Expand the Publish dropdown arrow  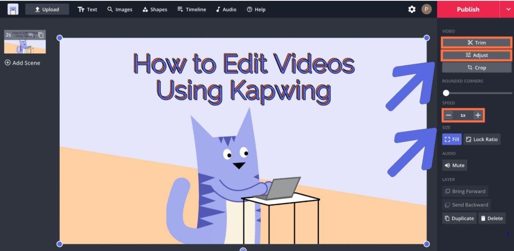pyautogui.click(x=508, y=9)
